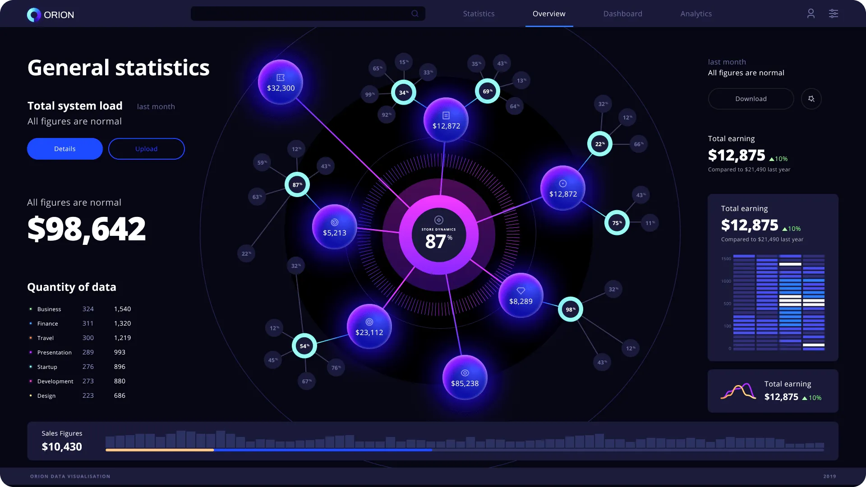866x487 pixels.
Task: Click the central Store Dynamics 87% node
Action: pyautogui.click(x=438, y=235)
